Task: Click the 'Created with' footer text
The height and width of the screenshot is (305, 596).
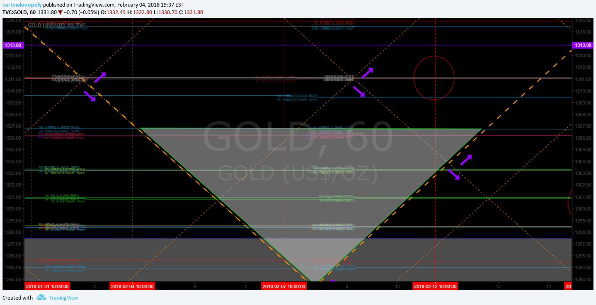Action: tap(18, 298)
